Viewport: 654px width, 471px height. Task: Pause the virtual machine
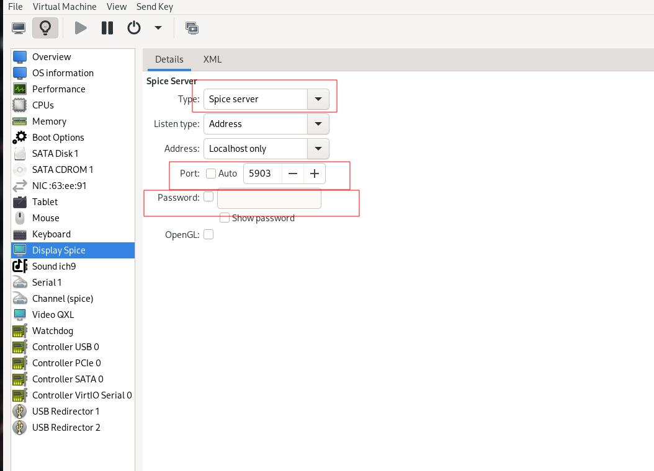coord(107,28)
